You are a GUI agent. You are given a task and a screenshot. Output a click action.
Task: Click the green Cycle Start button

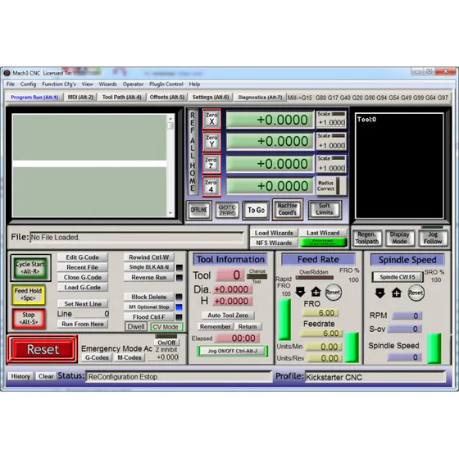point(30,267)
